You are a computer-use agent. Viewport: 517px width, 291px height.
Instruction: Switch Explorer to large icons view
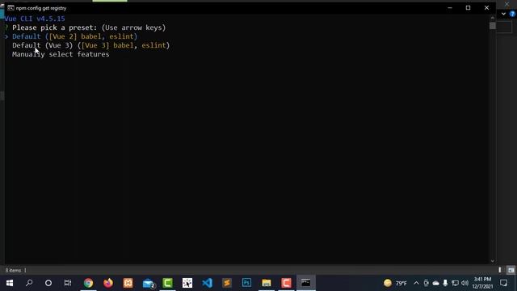(511, 270)
